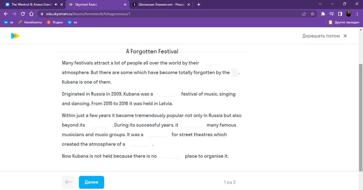Open the extensions puzzle icon
Image resolution: width=363 pixels, height=190 pixels.
click(323, 14)
